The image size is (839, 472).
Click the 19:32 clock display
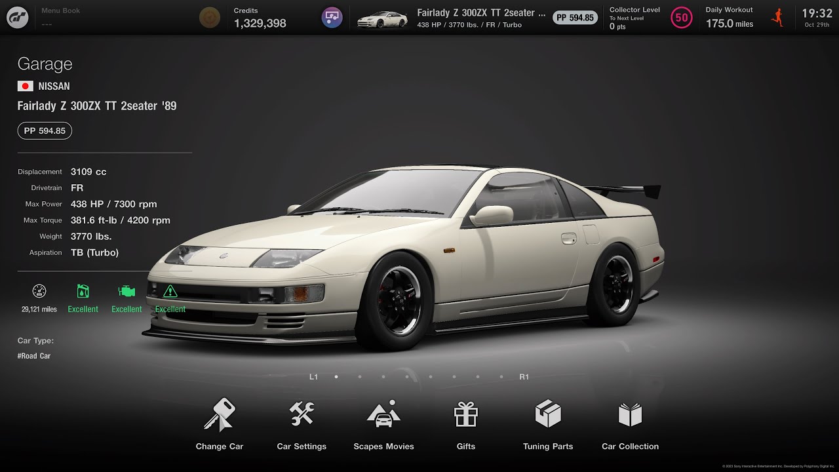[x=817, y=13]
